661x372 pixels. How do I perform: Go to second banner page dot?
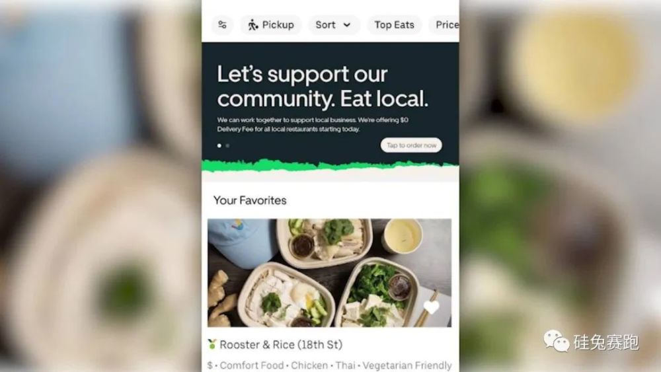[x=227, y=145]
